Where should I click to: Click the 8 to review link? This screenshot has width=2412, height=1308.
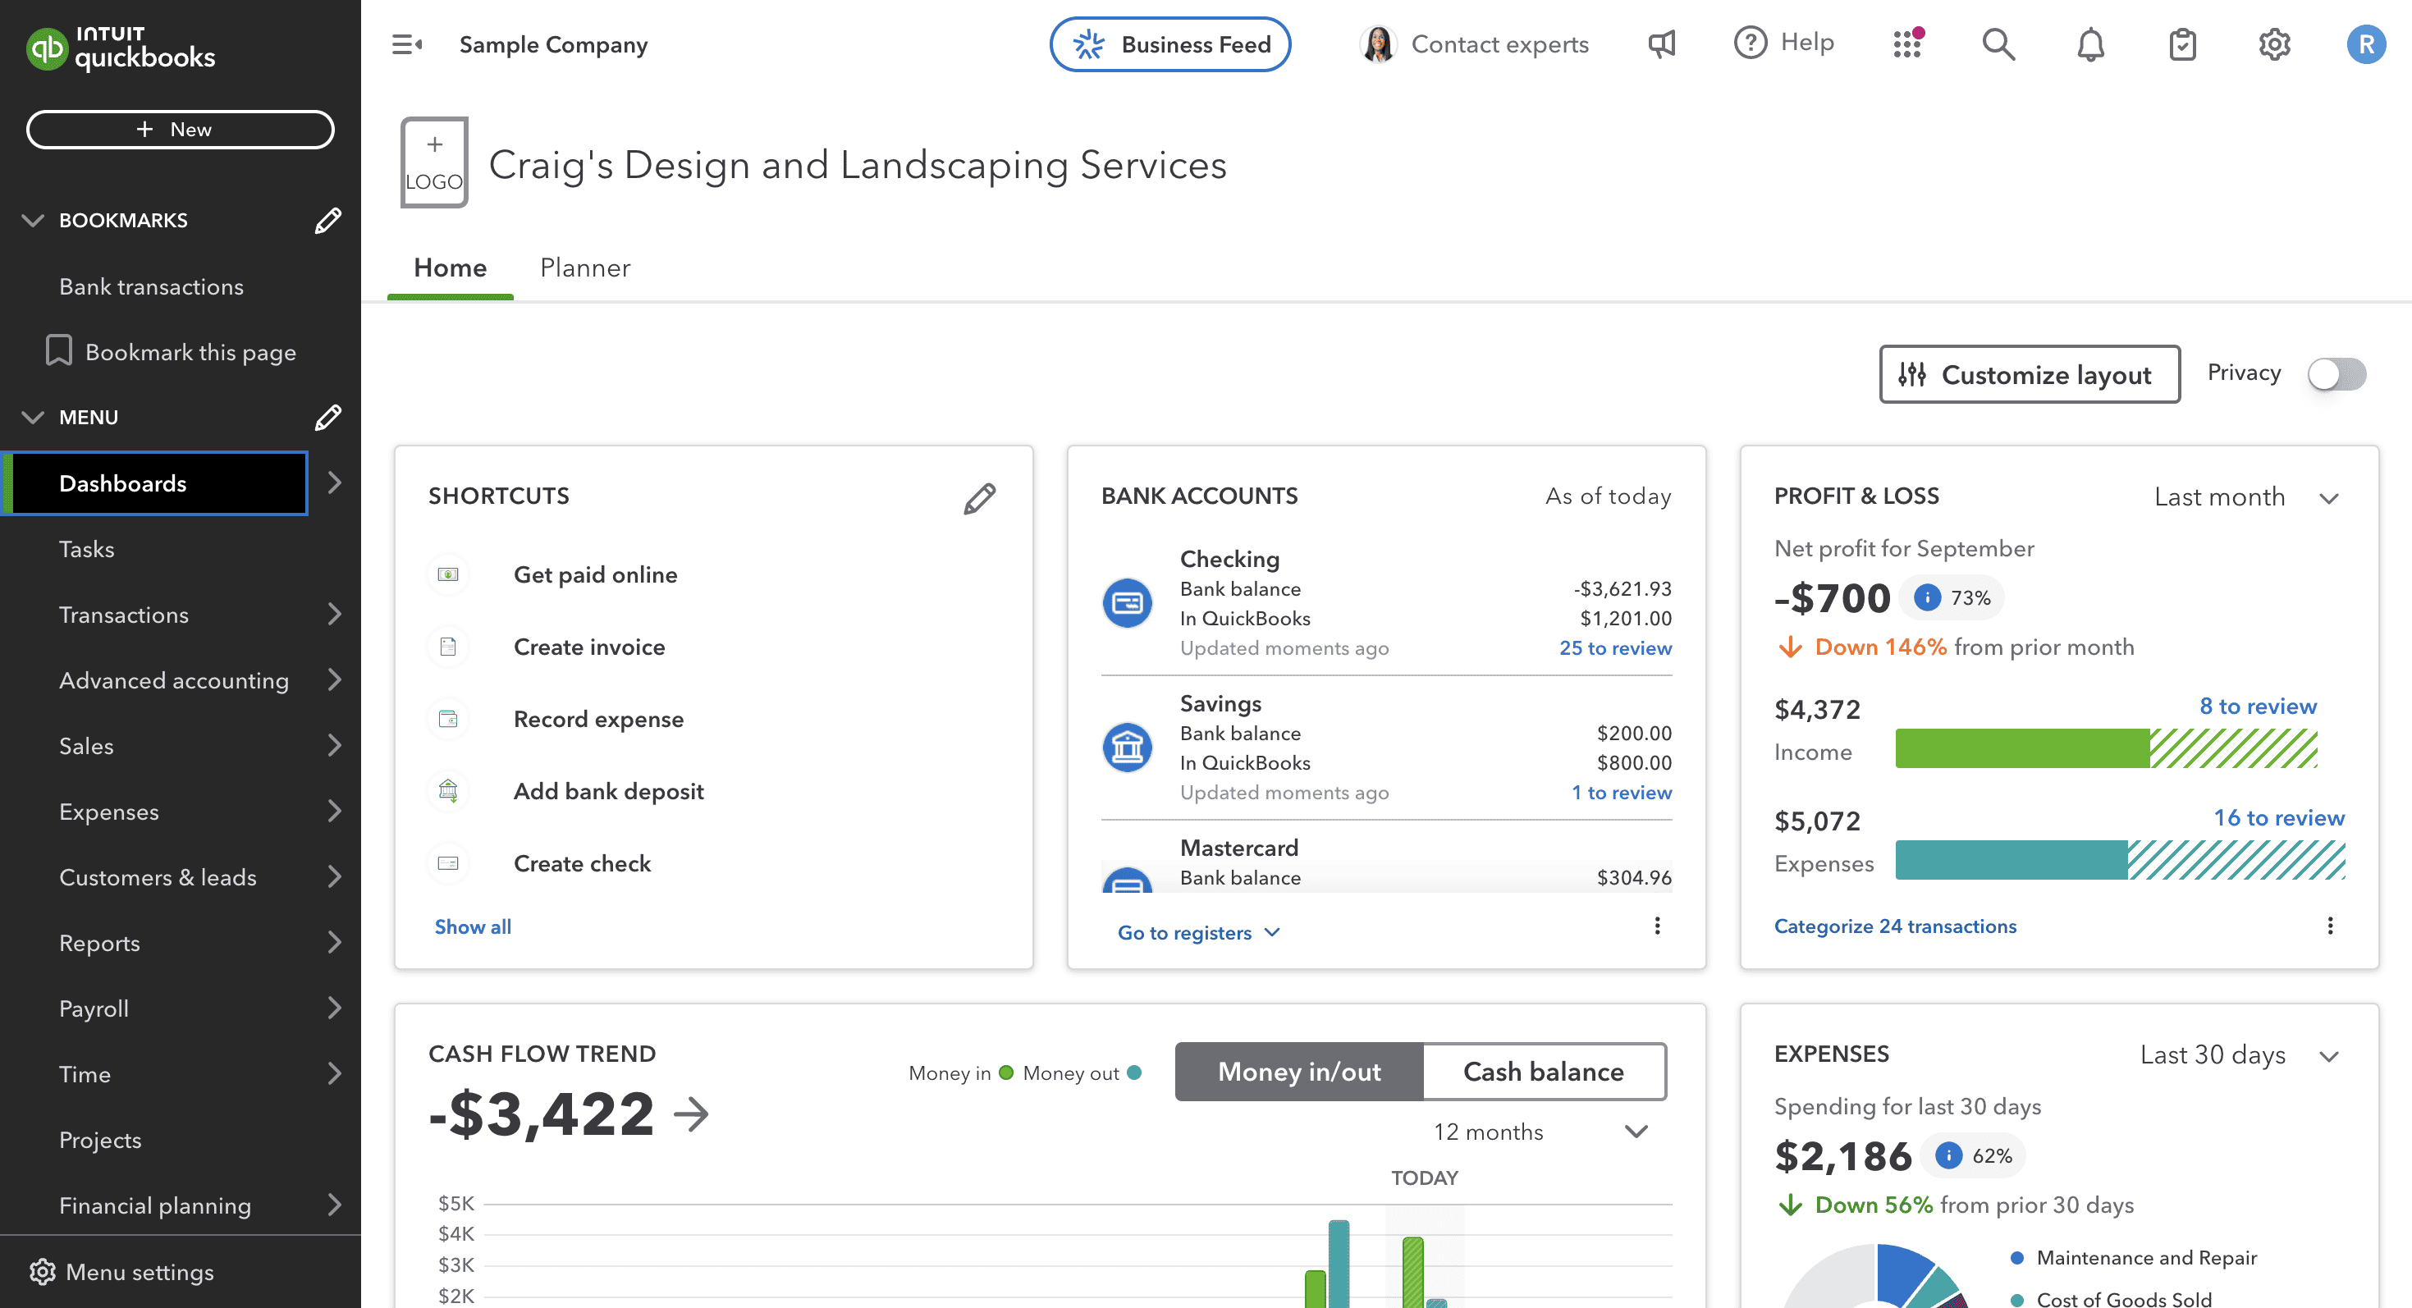[2258, 706]
